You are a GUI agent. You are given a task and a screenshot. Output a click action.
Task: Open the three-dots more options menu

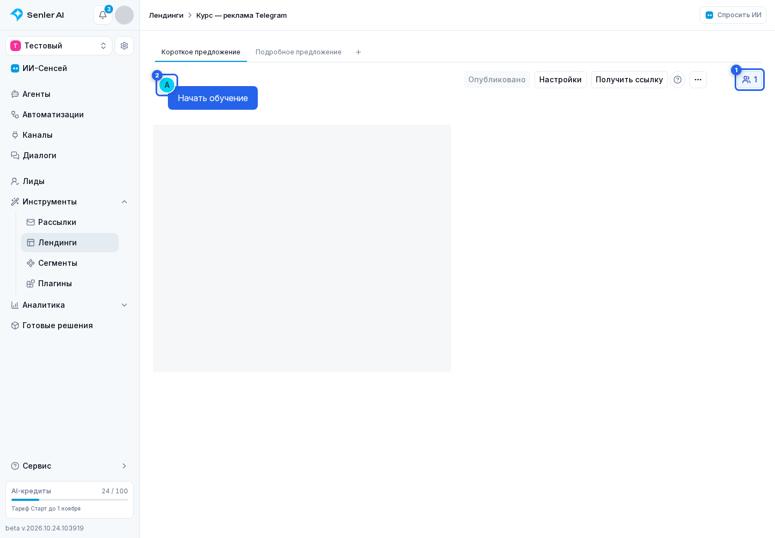698,80
